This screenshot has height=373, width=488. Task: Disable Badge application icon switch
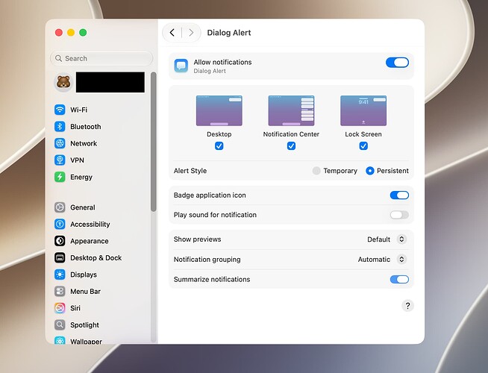[399, 195]
